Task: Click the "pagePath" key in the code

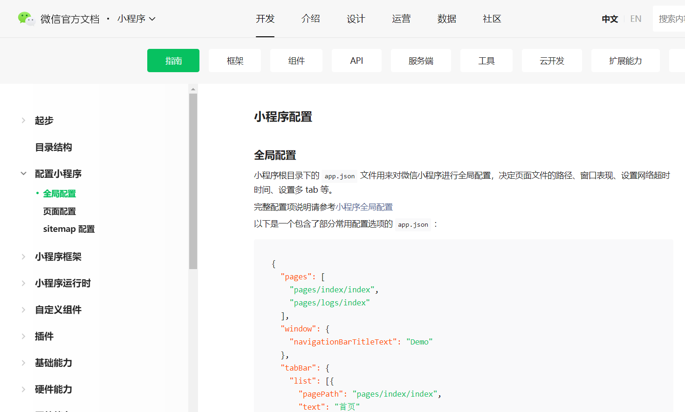Action: click(x=321, y=394)
